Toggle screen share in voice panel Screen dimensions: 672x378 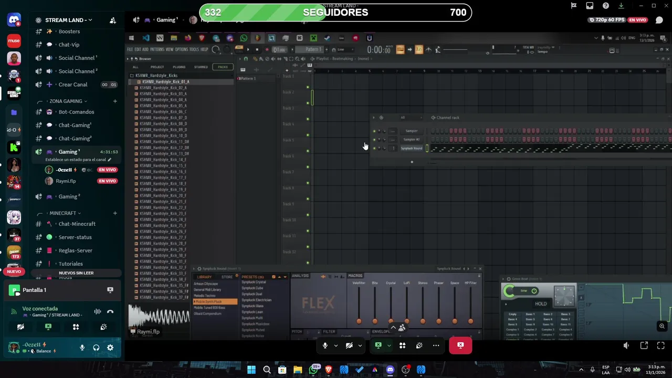(x=48, y=327)
